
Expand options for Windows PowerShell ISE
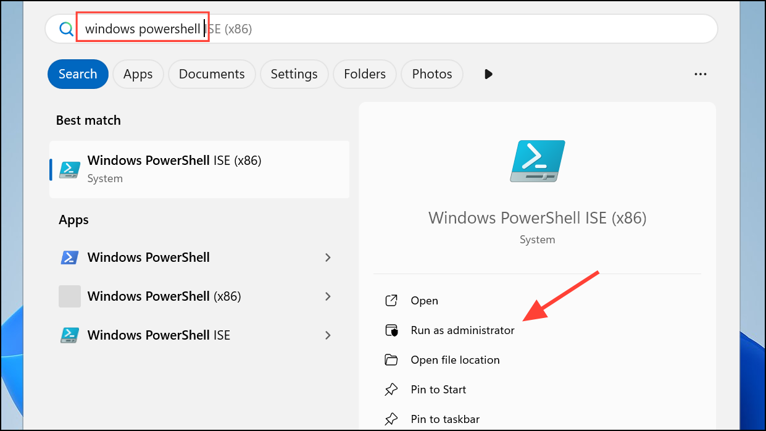(328, 335)
